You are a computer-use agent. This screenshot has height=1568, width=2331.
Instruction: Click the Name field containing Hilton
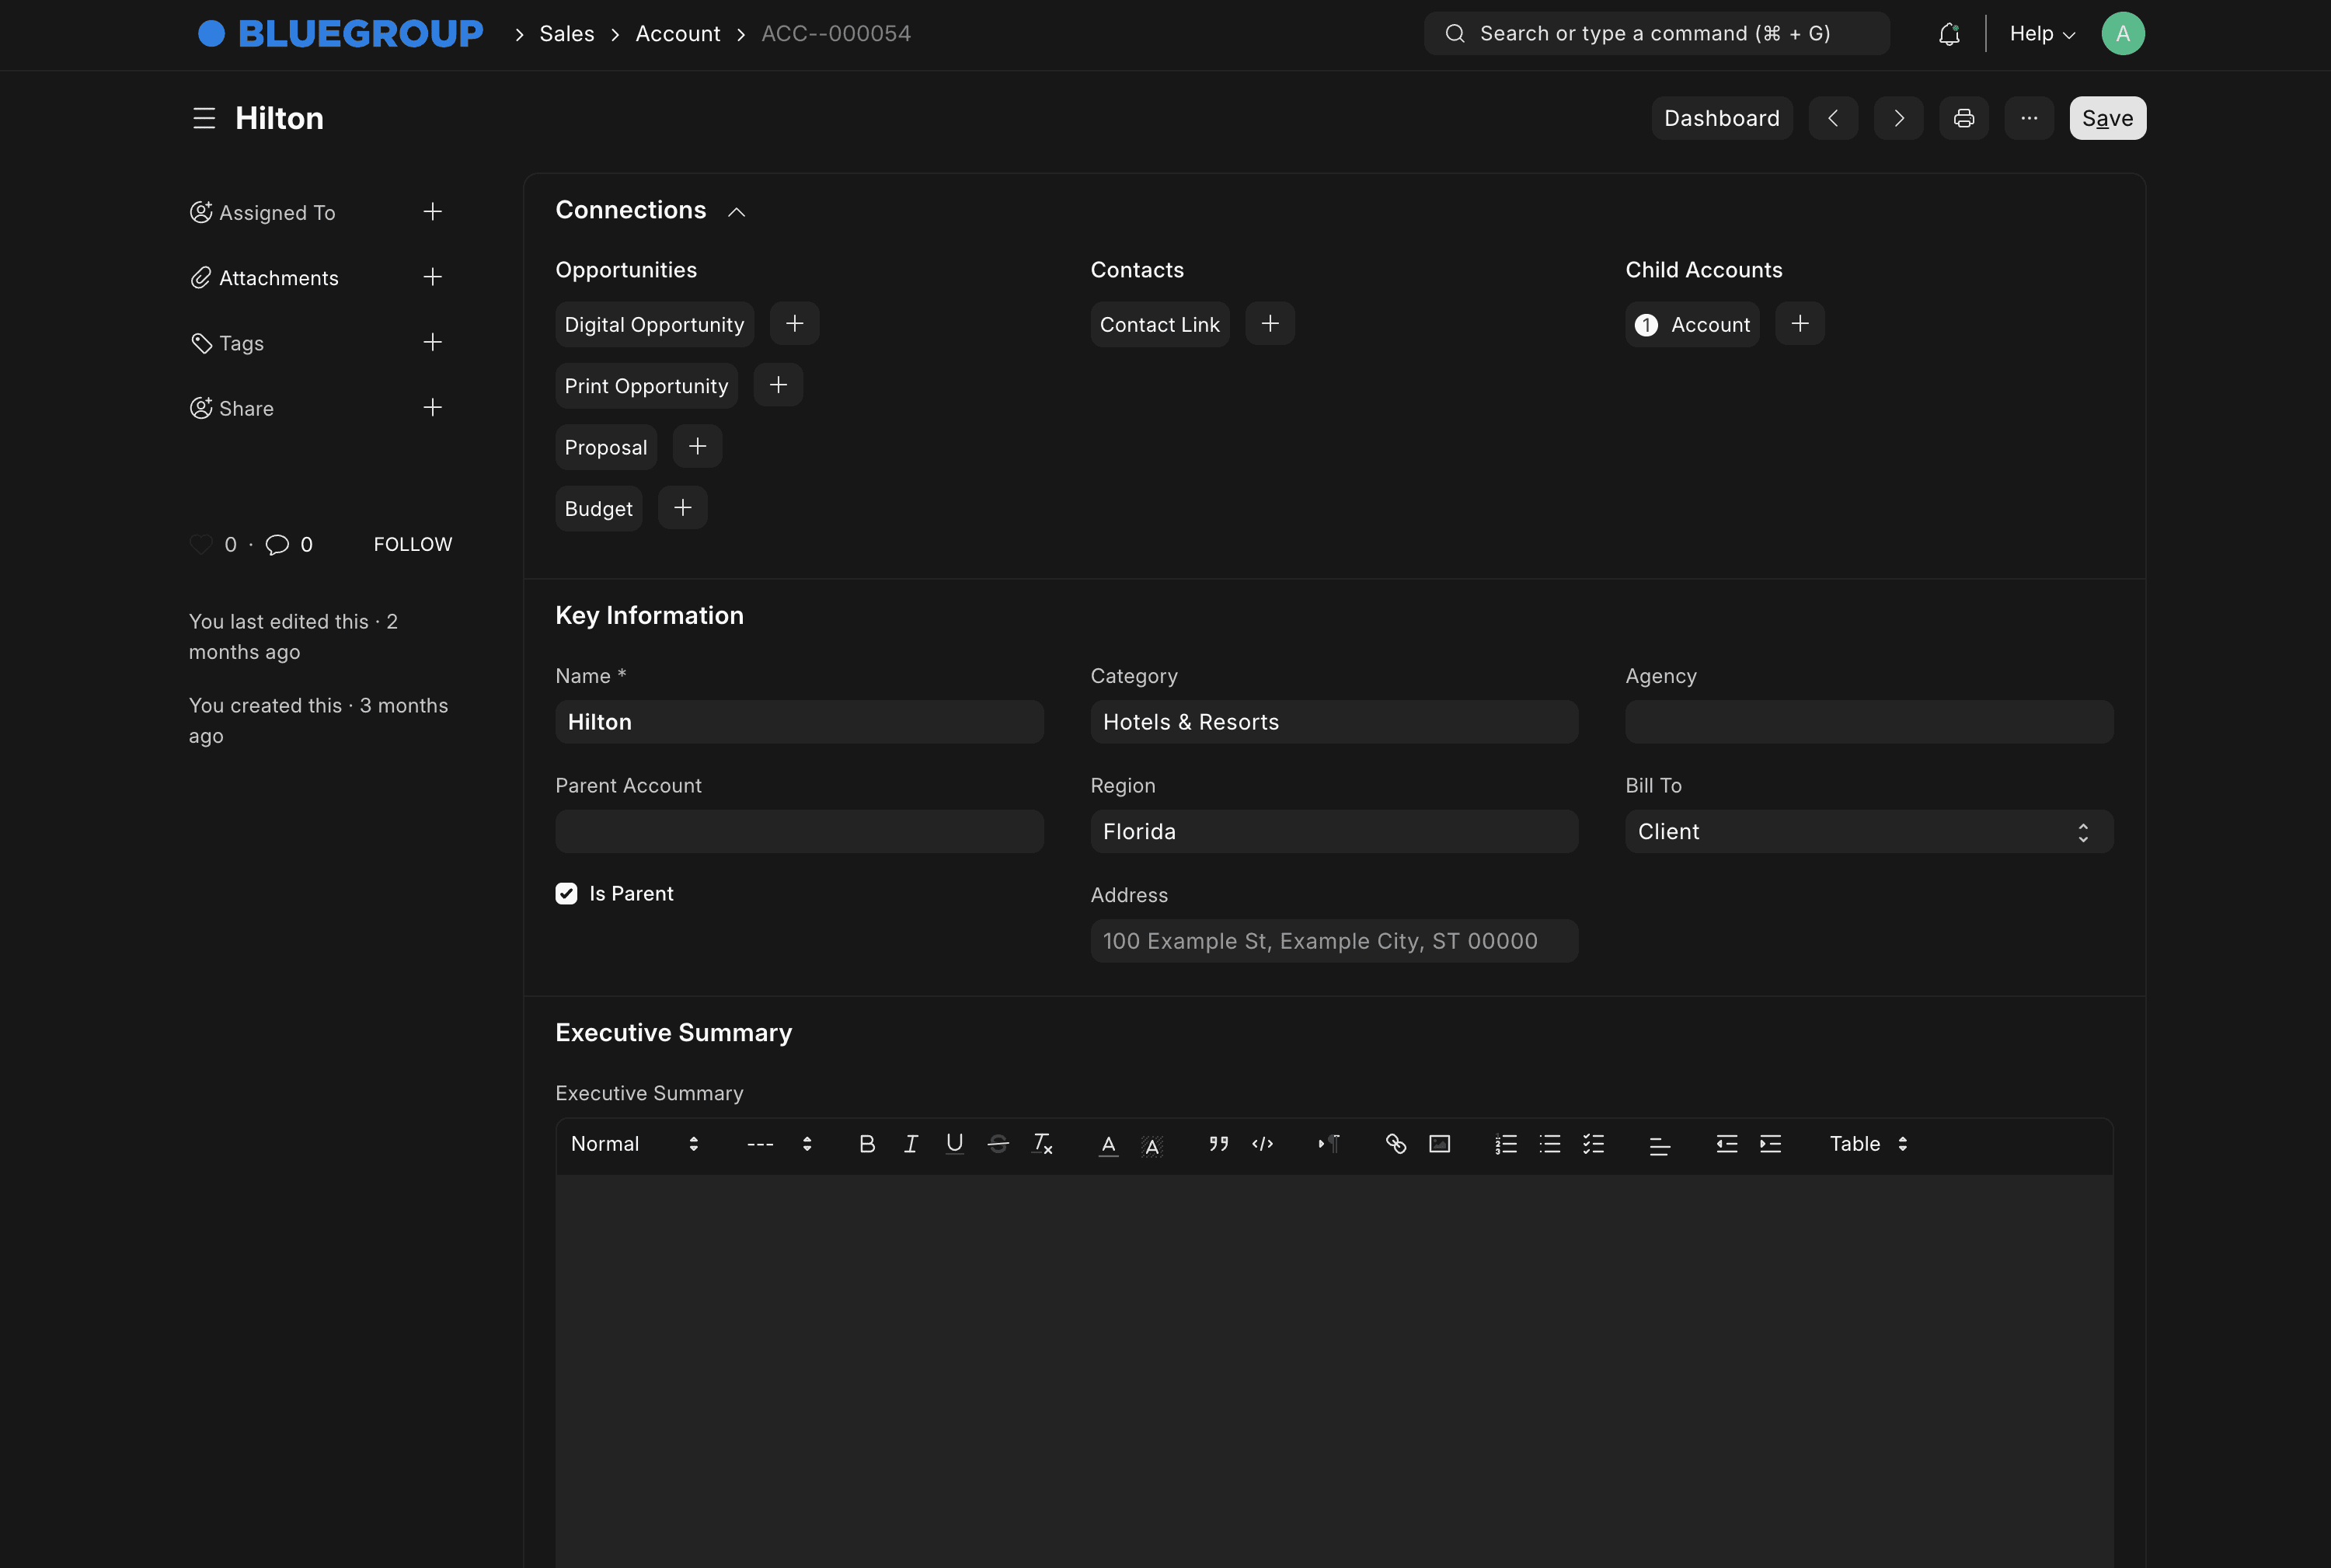(799, 722)
